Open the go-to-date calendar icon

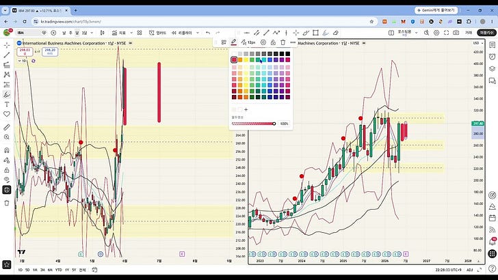tap(94, 270)
